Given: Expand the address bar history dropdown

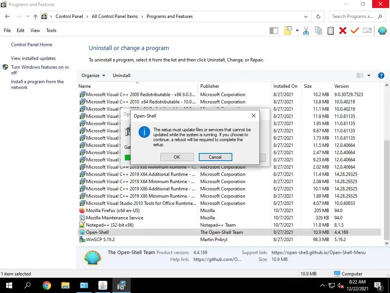Looking at the screenshot, I should tap(306, 16).
